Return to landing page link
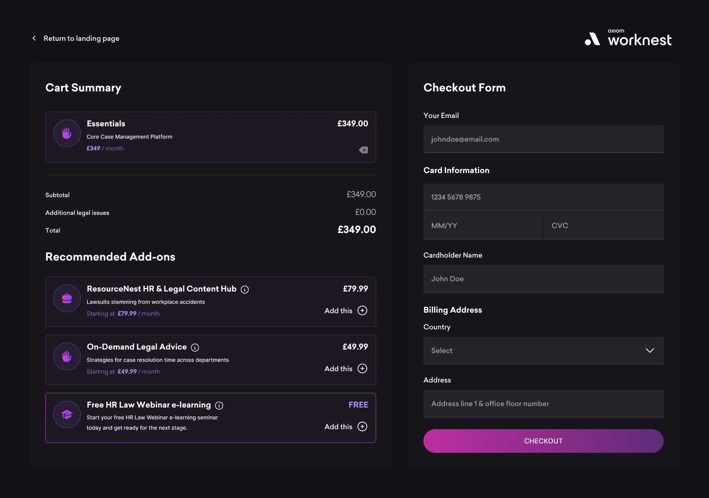 81,38
